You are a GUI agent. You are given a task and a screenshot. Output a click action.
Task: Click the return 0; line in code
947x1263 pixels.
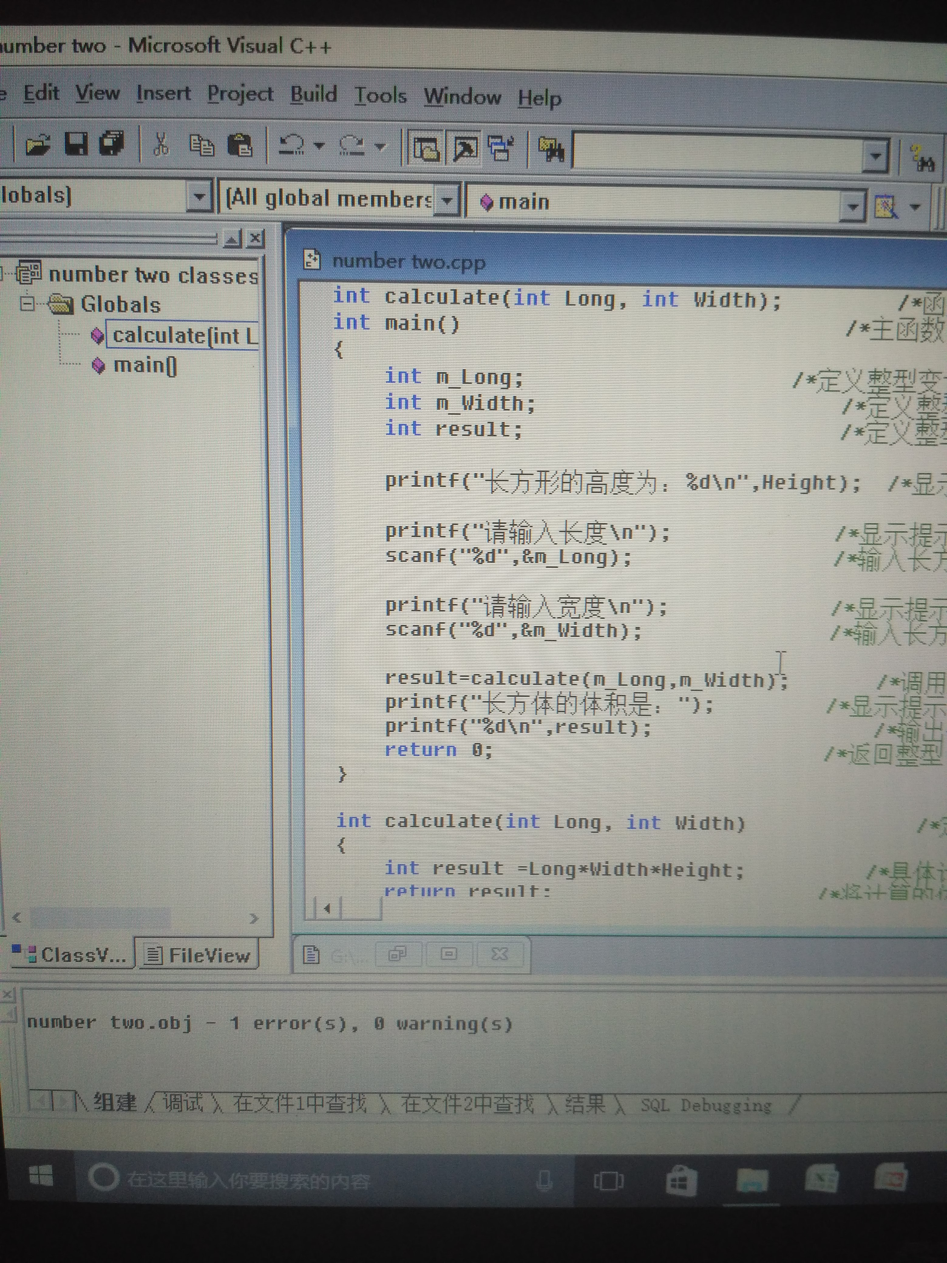438,750
